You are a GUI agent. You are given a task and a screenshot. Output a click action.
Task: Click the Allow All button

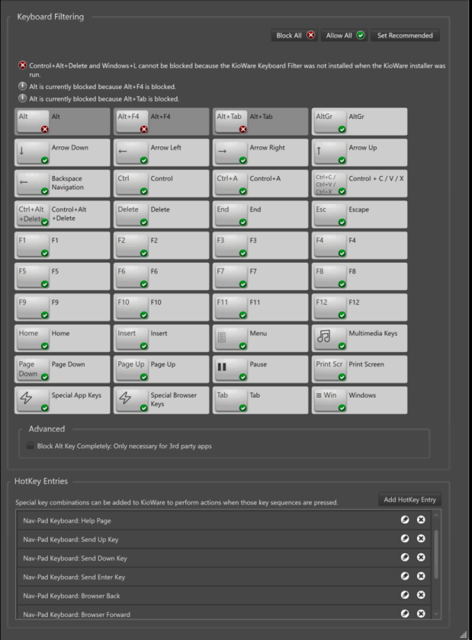pos(344,36)
